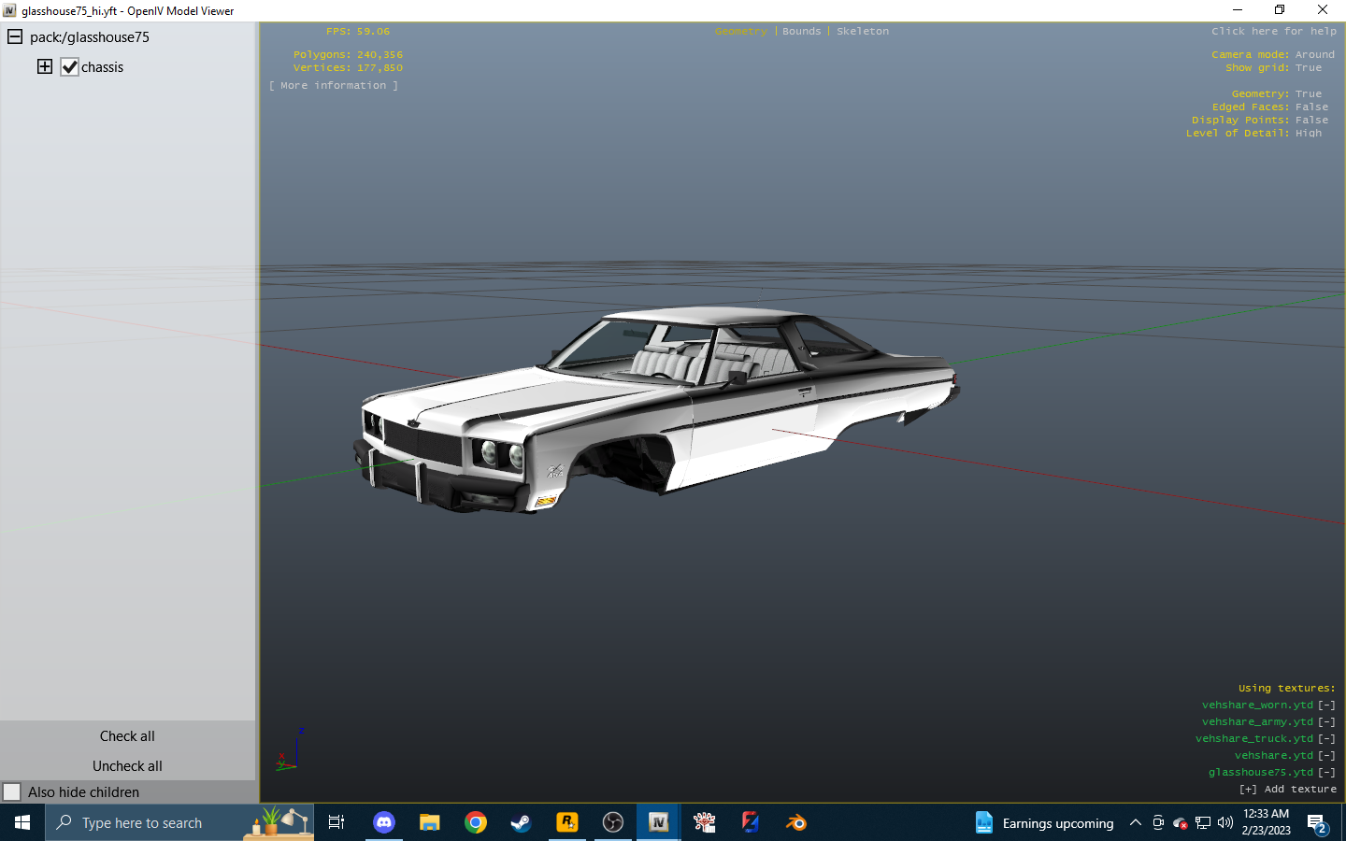Open Discord from the taskbar
This screenshot has width=1346, height=841.
[384, 823]
